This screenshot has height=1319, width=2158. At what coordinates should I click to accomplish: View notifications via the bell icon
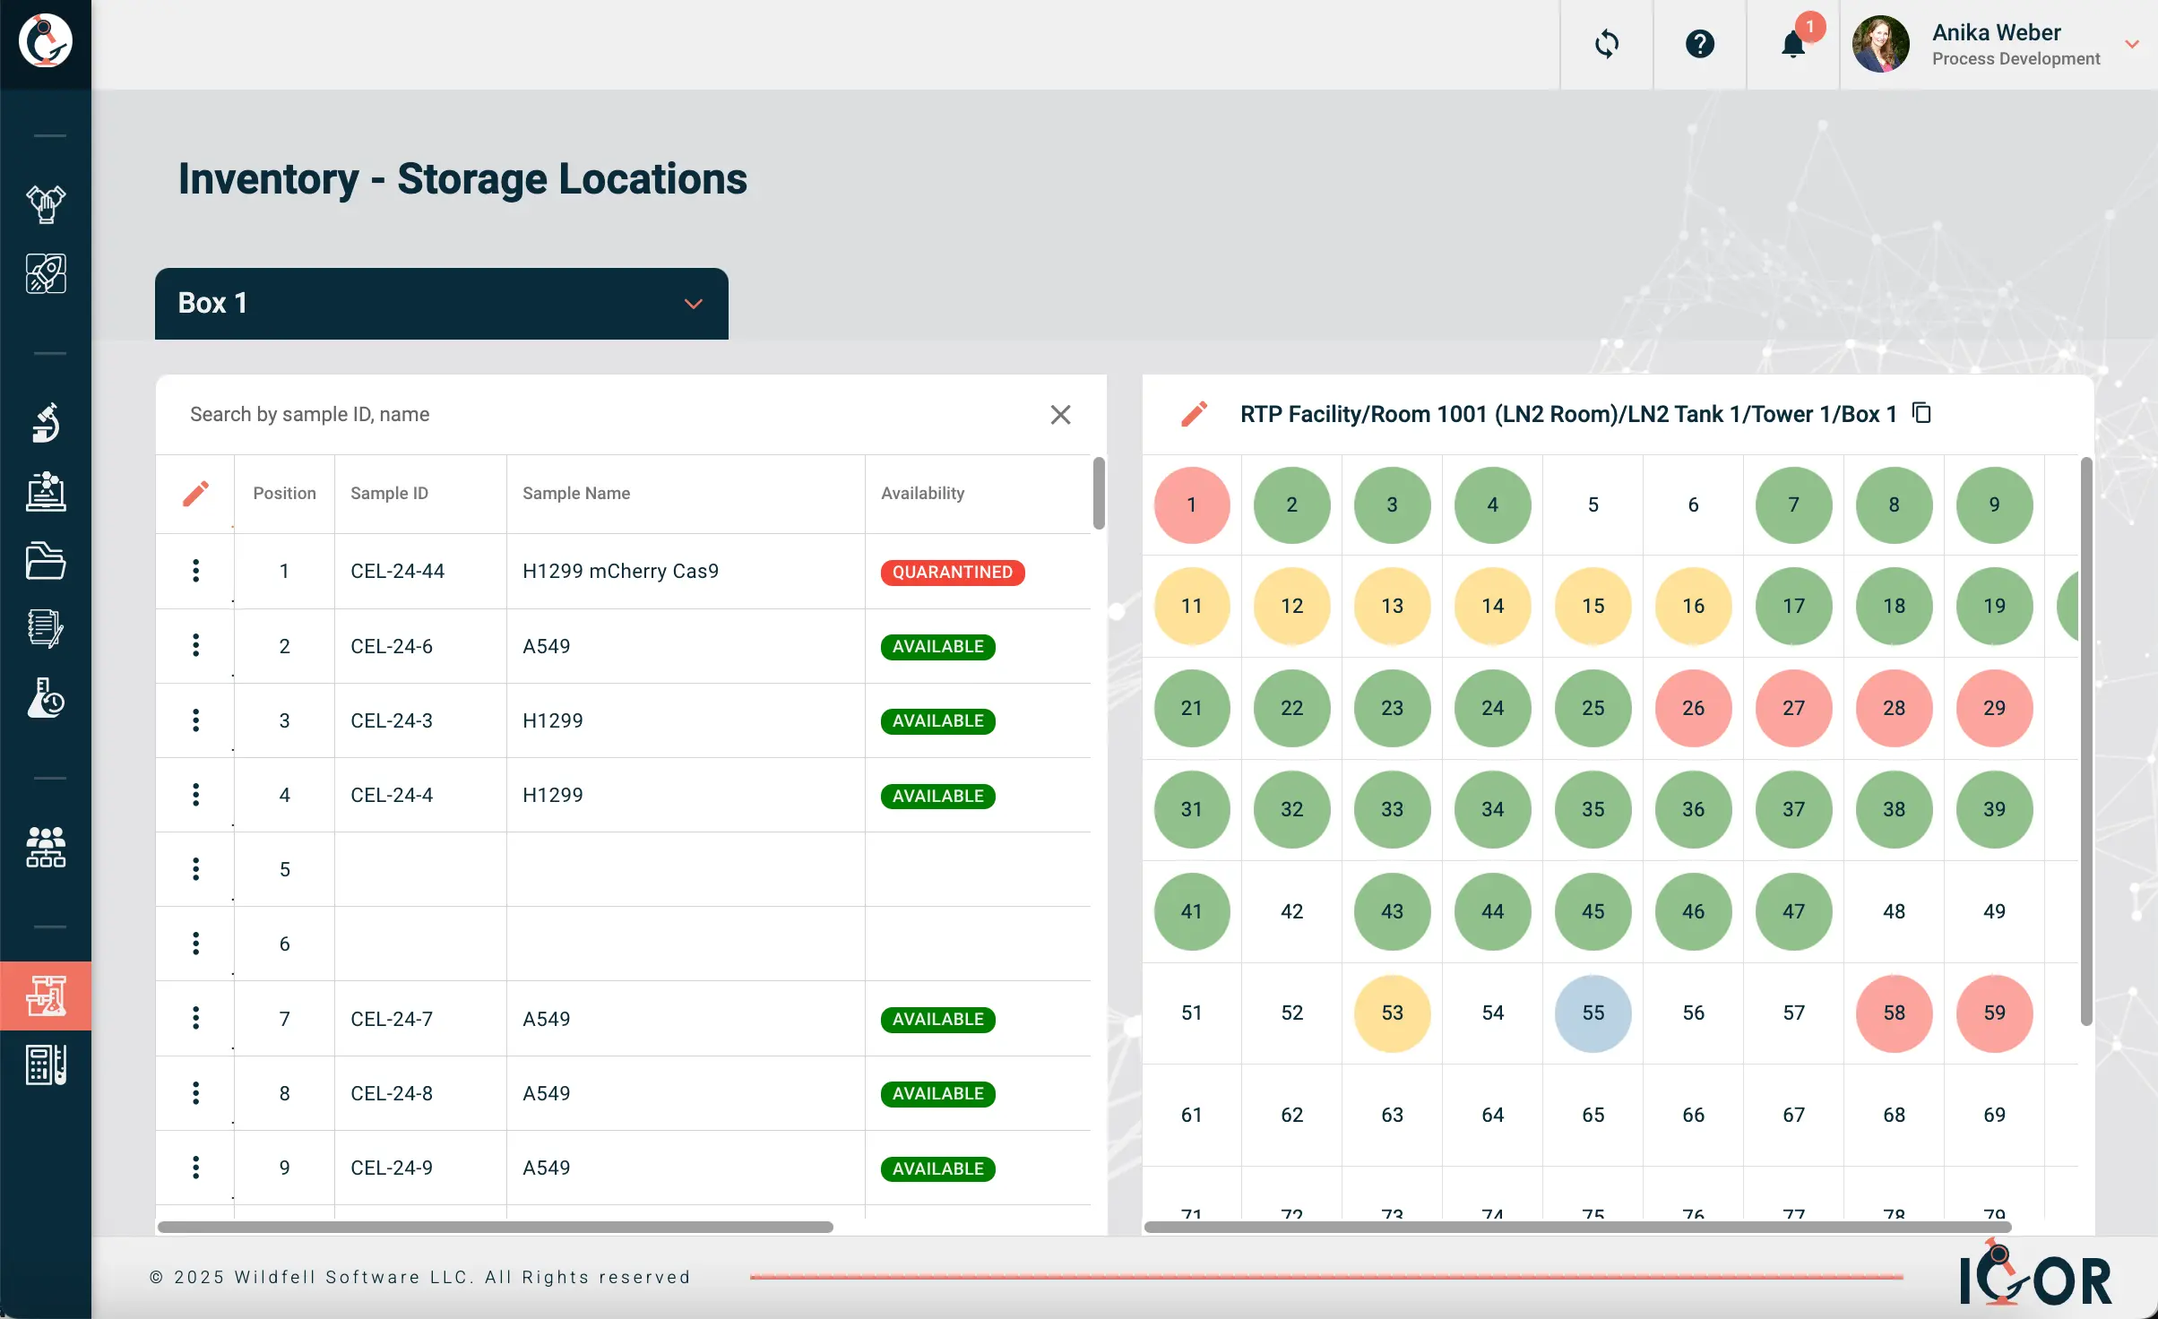[1791, 44]
